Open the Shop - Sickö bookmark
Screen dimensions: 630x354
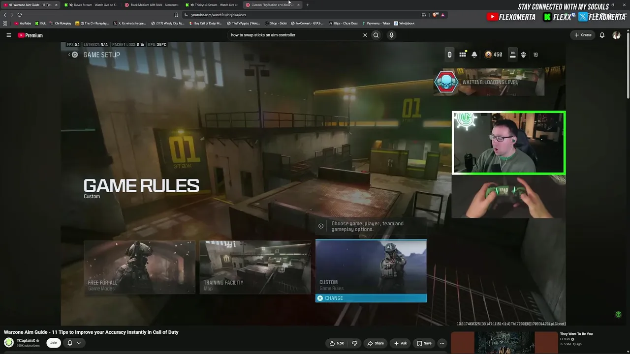(x=276, y=24)
